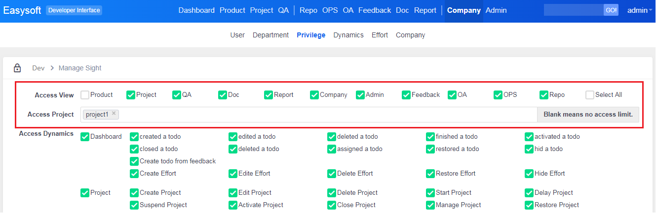656x214 pixels.
Task: Toggle the Select All checkbox
Action: 590,95
